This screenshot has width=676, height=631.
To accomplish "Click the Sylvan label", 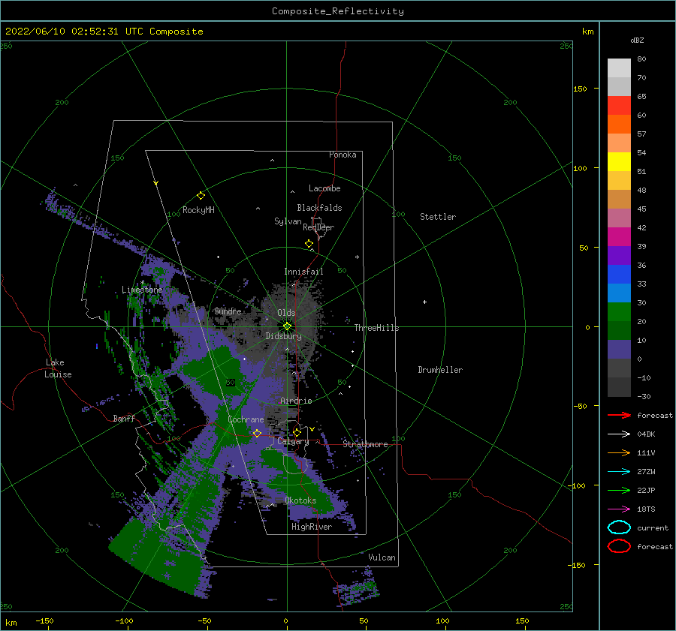I will point(288,221).
